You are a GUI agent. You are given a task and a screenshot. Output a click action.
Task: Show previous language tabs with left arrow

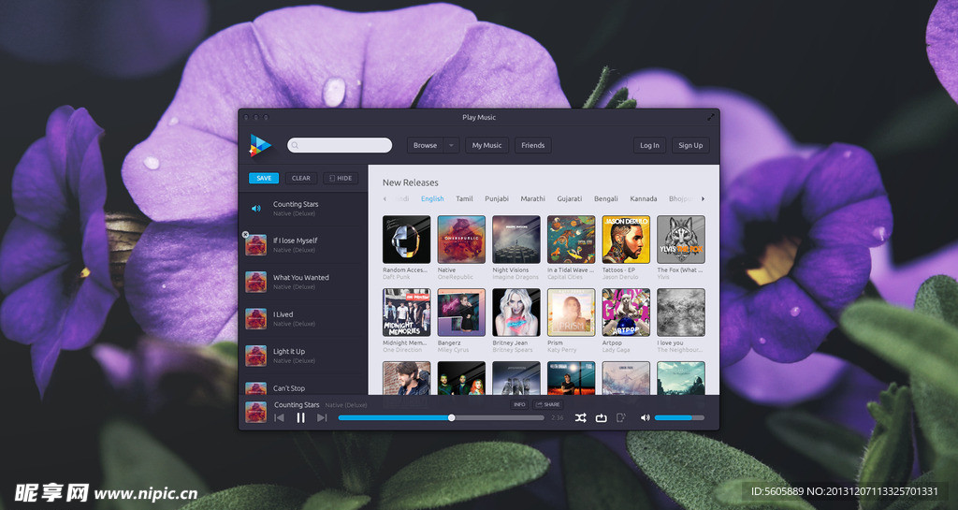pyautogui.click(x=385, y=198)
